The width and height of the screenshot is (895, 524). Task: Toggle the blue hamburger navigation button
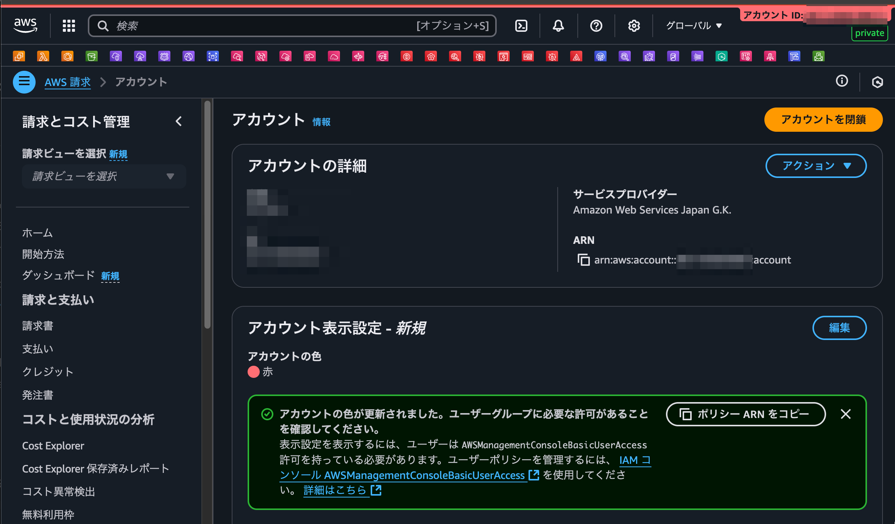[x=24, y=82]
